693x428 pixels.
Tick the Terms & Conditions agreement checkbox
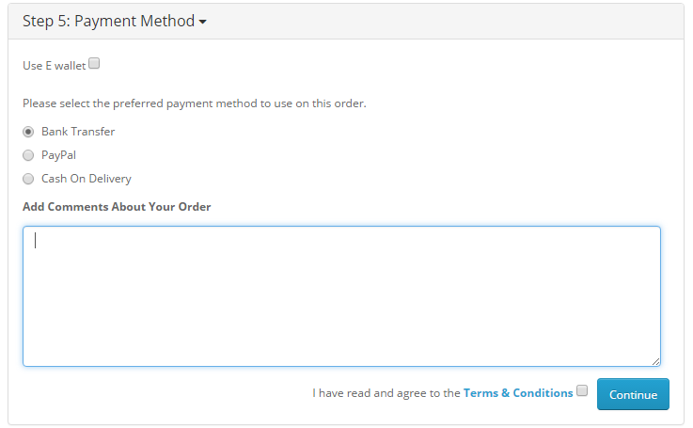(582, 390)
